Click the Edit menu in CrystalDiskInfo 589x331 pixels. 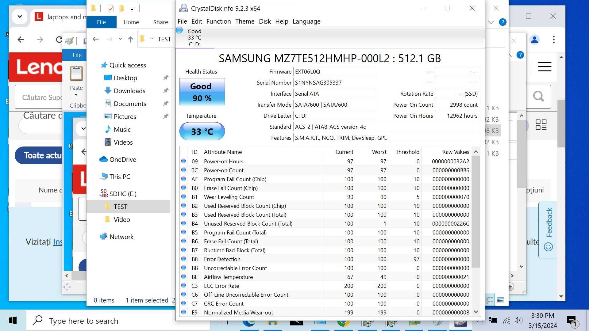(196, 21)
